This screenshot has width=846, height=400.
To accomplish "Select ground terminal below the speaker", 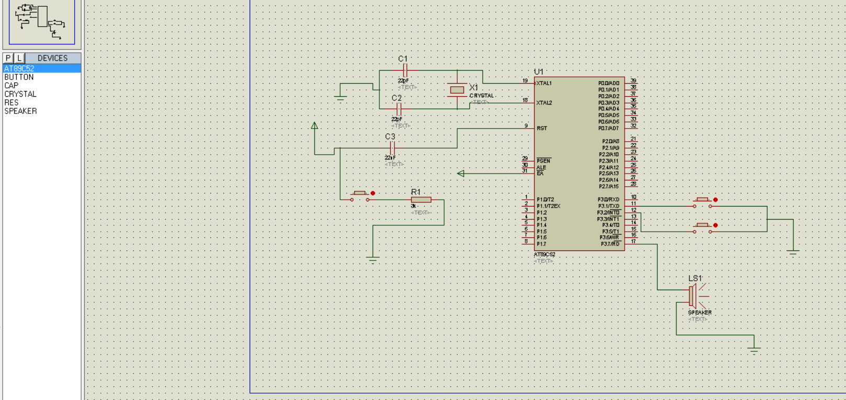I will 754,349.
